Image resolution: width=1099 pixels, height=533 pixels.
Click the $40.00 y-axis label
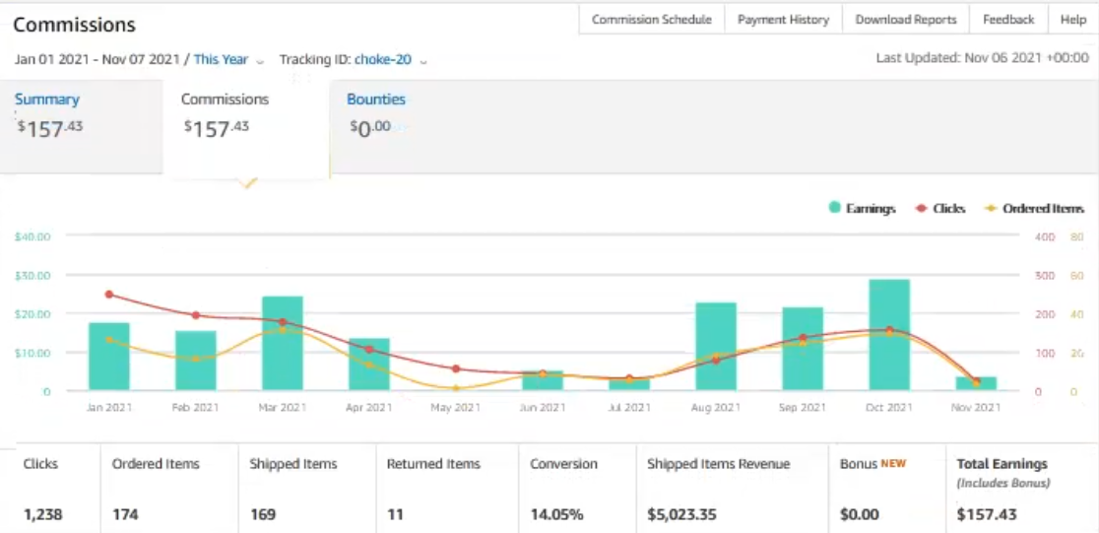click(x=32, y=237)
